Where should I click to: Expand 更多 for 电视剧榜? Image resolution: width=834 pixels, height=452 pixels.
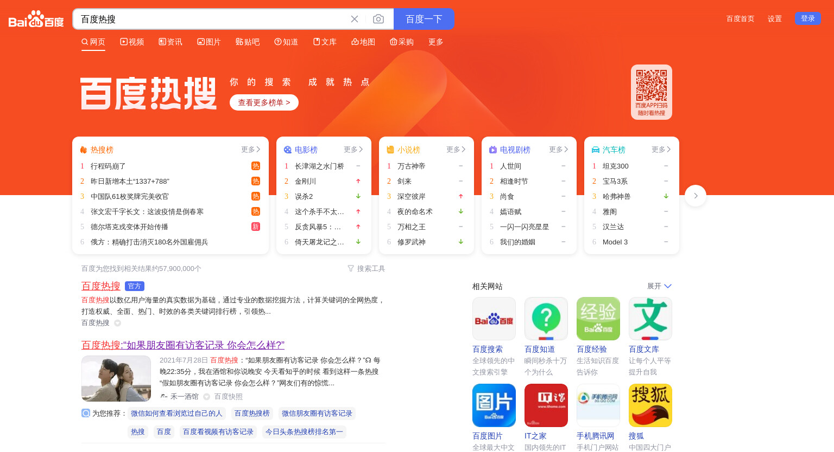tap(559, 150)
